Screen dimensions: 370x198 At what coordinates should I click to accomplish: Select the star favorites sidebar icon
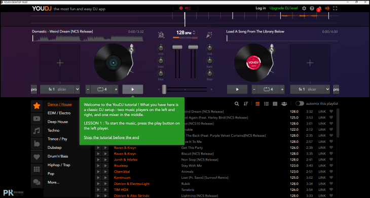coord(36,106)
